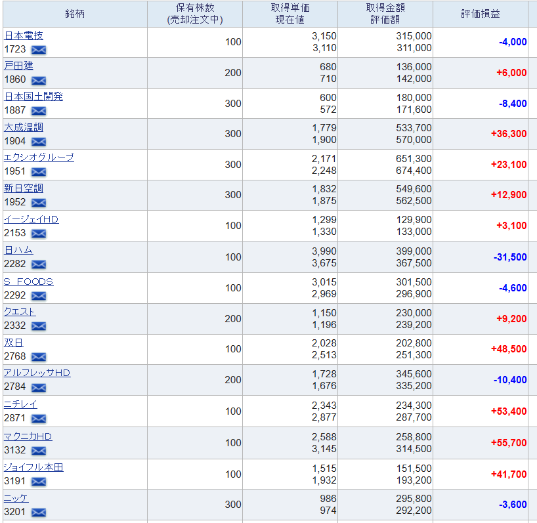Image resolution: width=537 pixels, height=523 pixels.
Task: Select the +6,000 gain value
Action: (511, 73)
